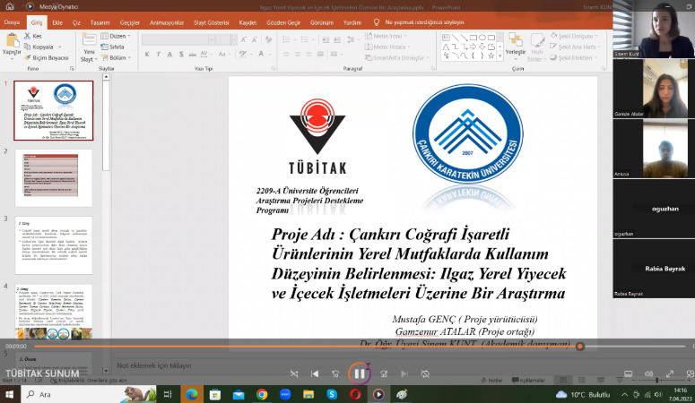This screenshot has height=403, width=695.
Task: Select slide 1 thumbnail
Action: coord(54,110)
